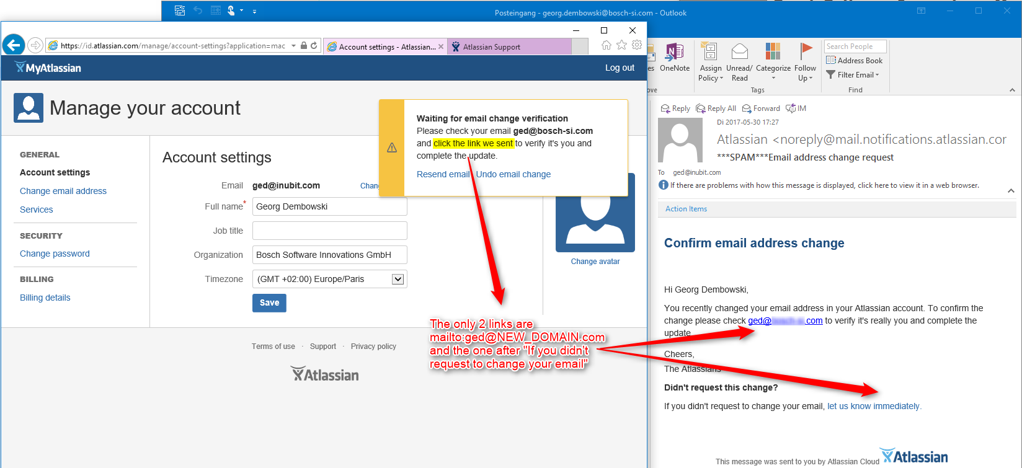Open browser tools gear icon
Screen dimensions: 1022x468
click(637, 45)
